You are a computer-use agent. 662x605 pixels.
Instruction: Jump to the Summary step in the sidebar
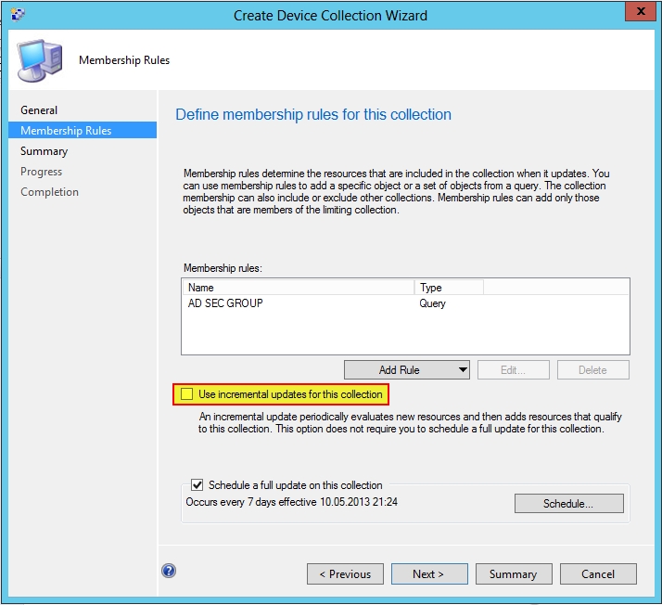coord(44,151)
